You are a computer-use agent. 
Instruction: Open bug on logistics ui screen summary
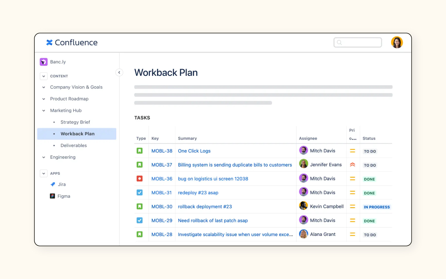213,179
